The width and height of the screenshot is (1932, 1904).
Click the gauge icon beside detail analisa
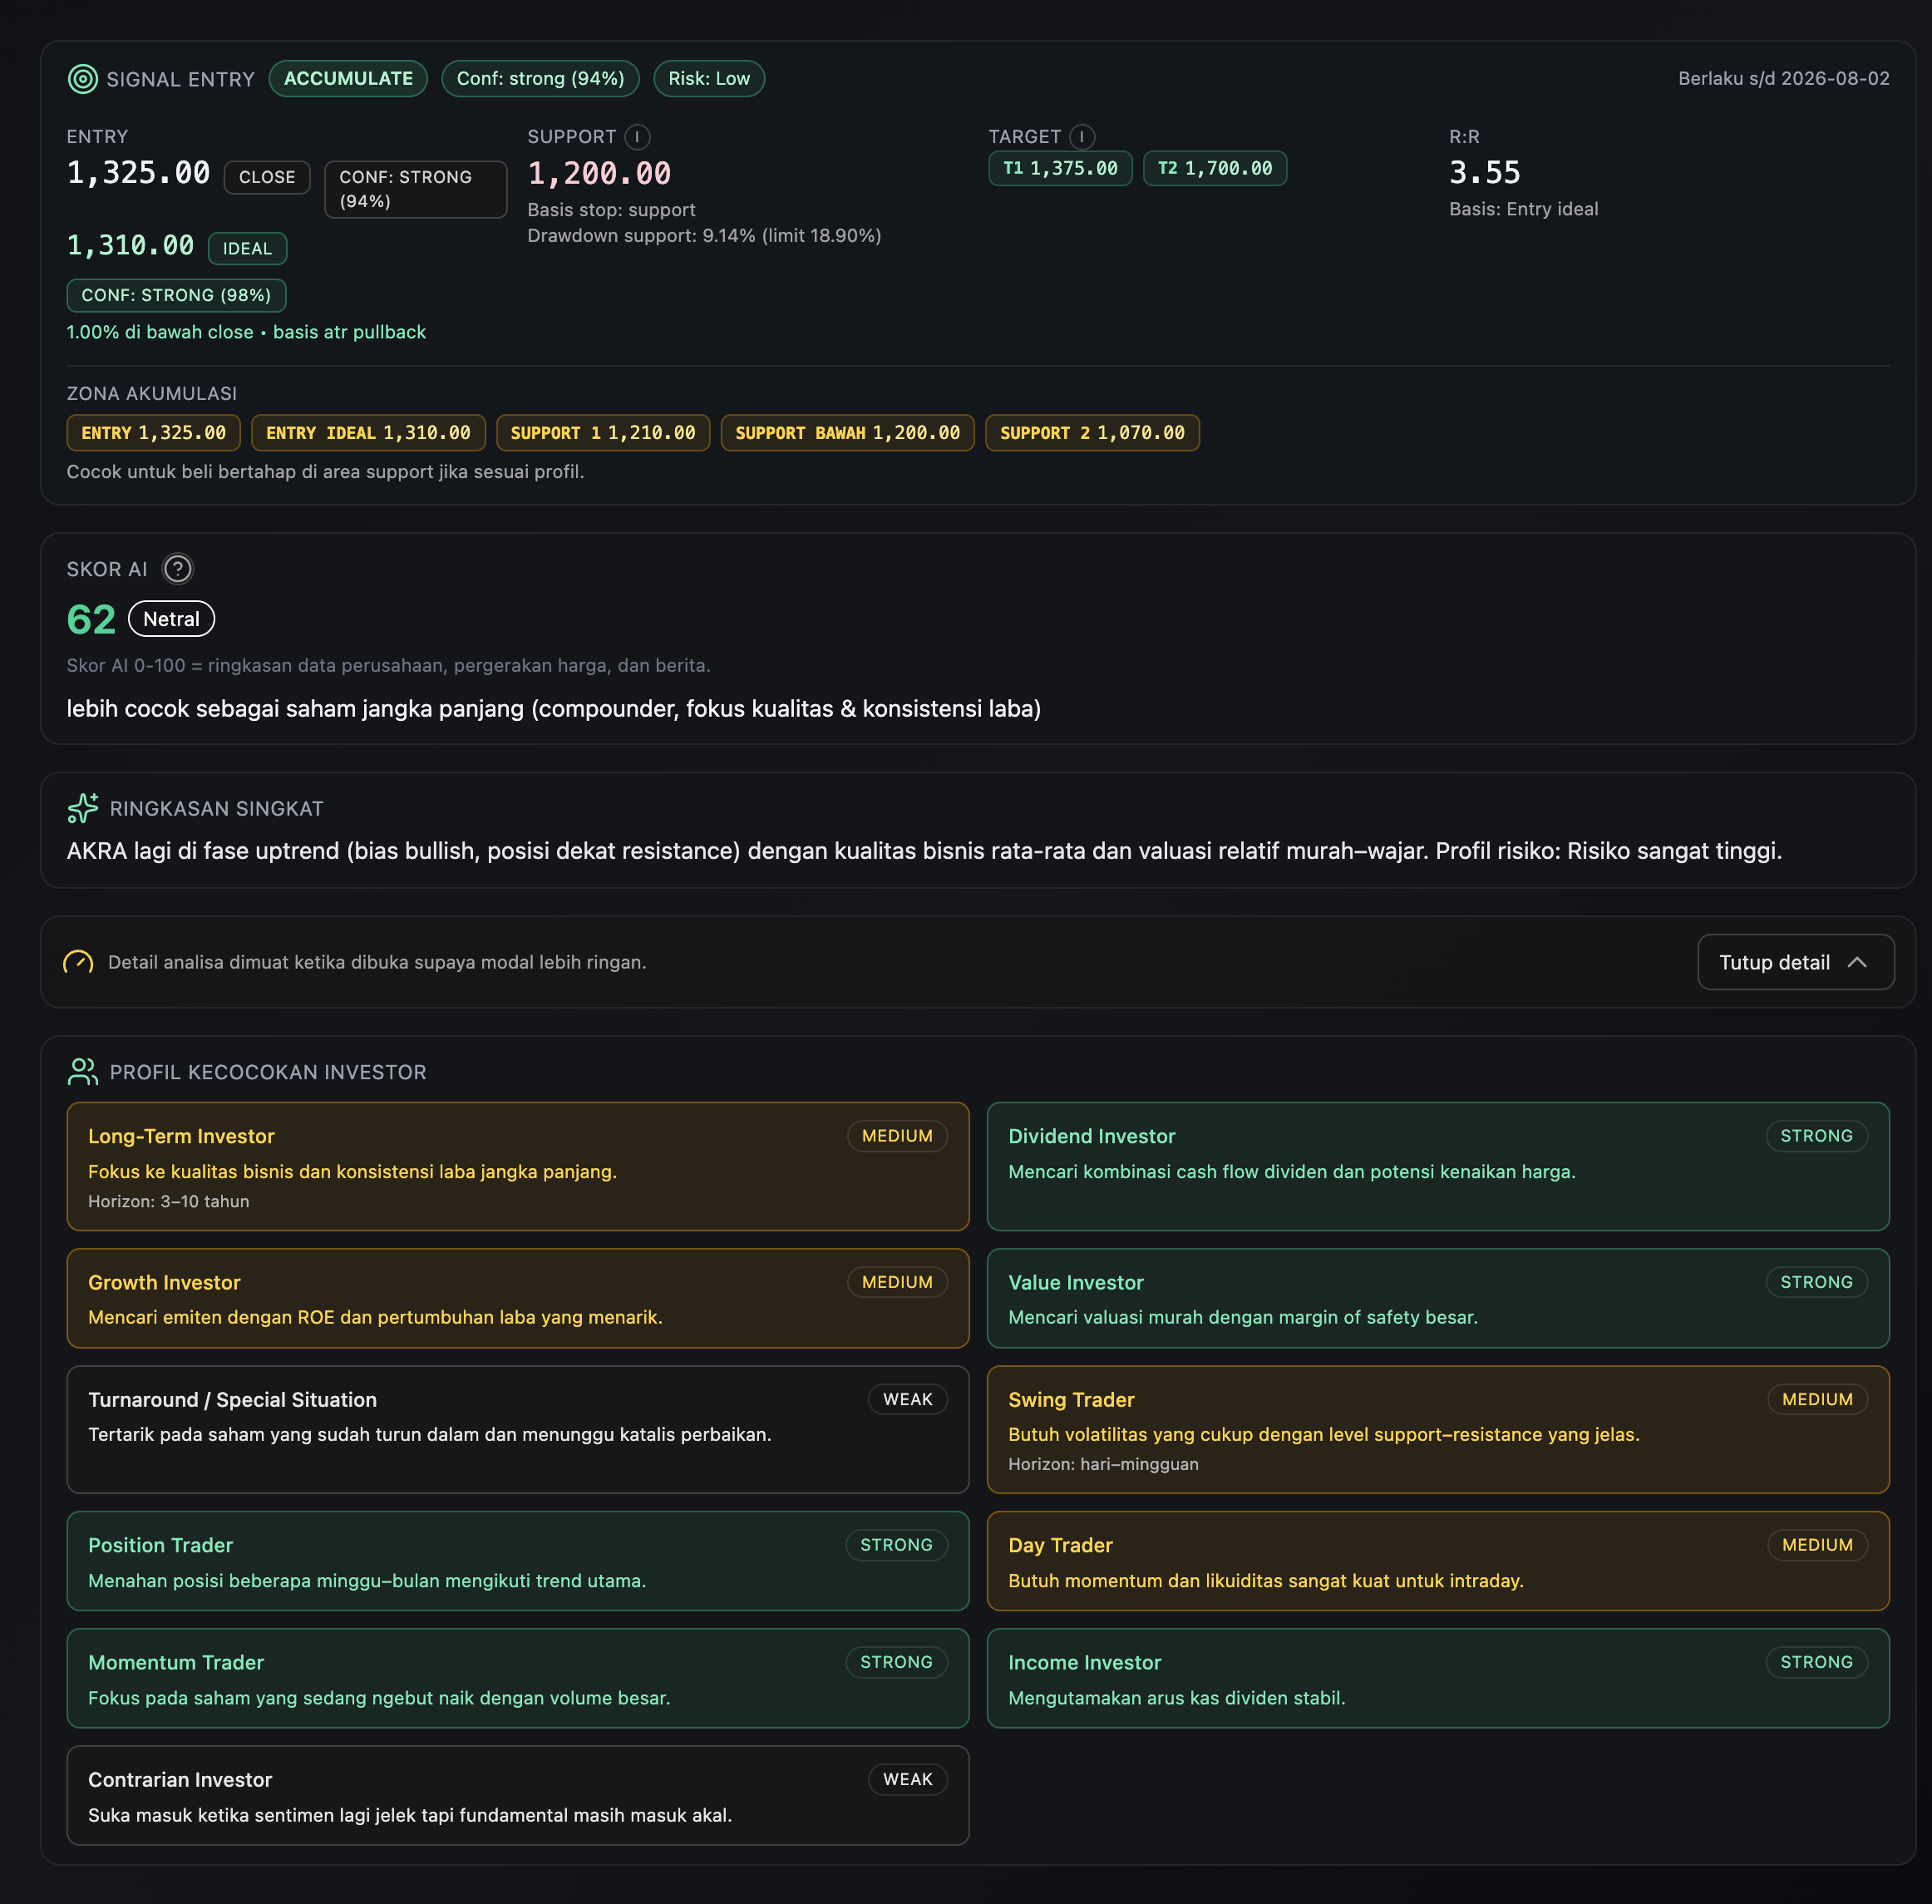78,962
